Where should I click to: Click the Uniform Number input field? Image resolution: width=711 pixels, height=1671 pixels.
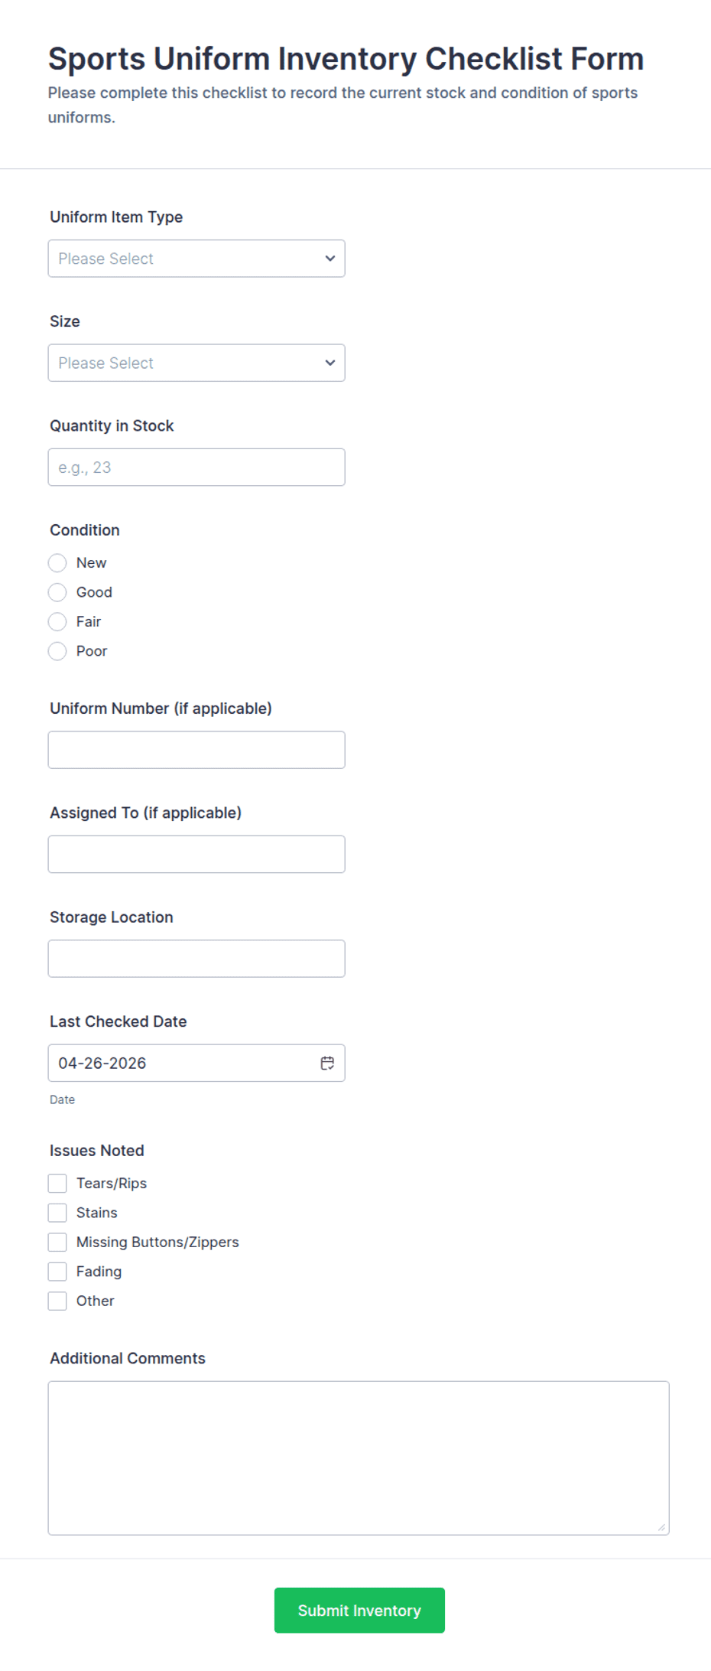[196, 750]
